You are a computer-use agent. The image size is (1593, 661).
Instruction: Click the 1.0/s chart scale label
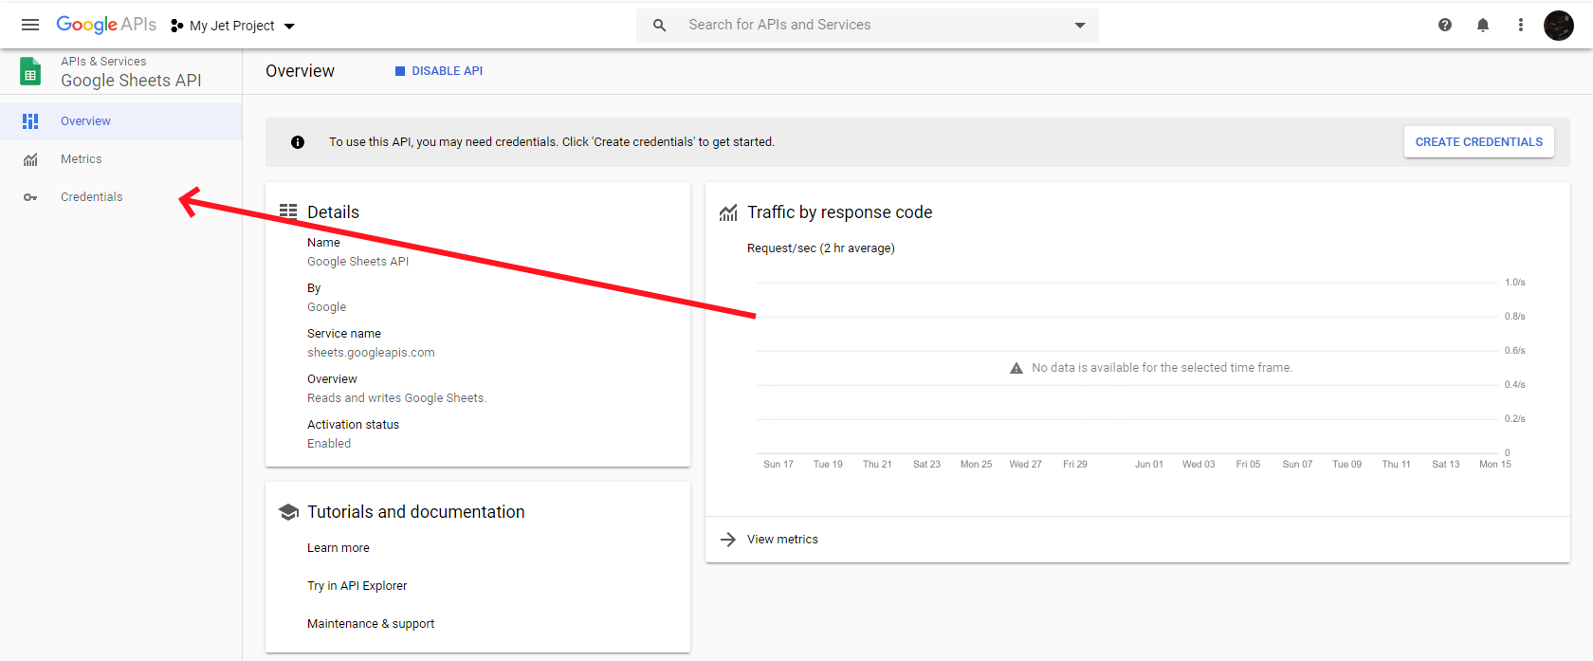point(1515,283)
